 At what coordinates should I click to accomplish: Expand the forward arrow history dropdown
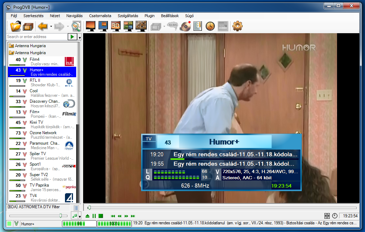(x=68, y=27)
